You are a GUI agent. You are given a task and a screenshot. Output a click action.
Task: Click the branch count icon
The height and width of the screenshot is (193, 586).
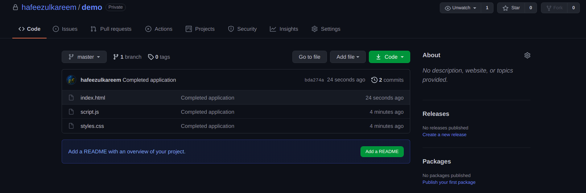tap(116, 57)
